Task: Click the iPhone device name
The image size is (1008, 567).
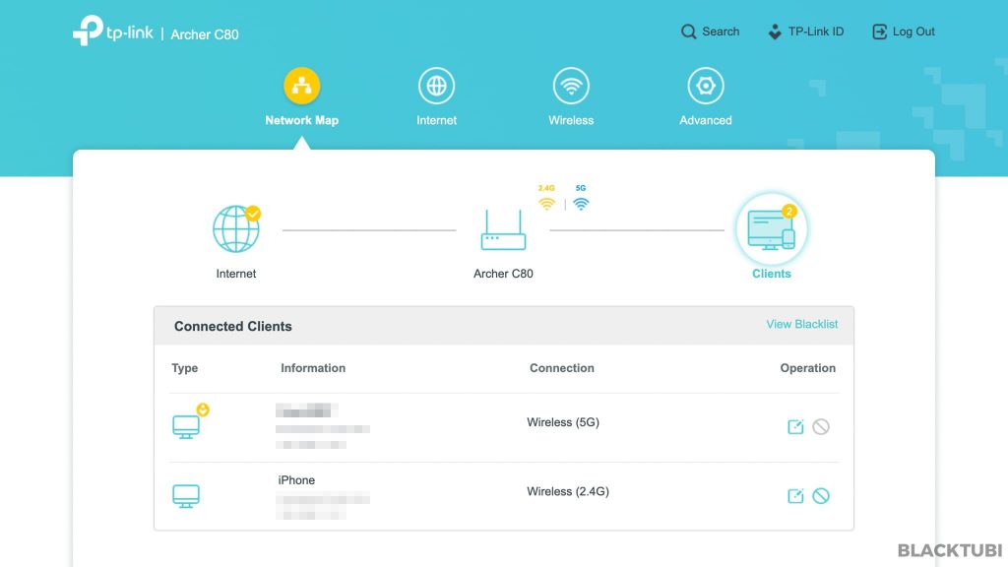Action: pos(296,480)
